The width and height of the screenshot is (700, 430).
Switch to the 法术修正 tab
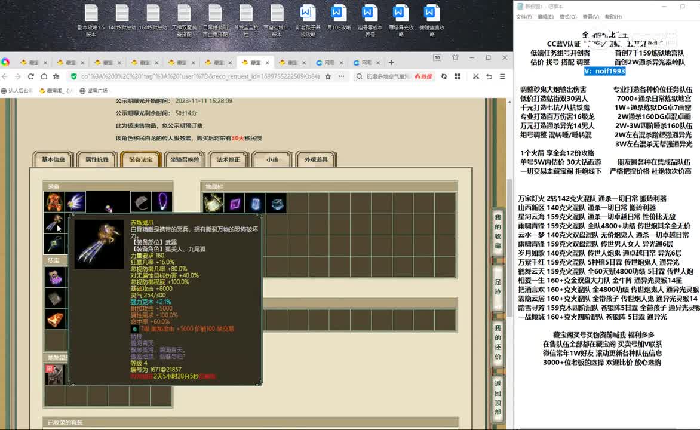[x=228, y=159]
